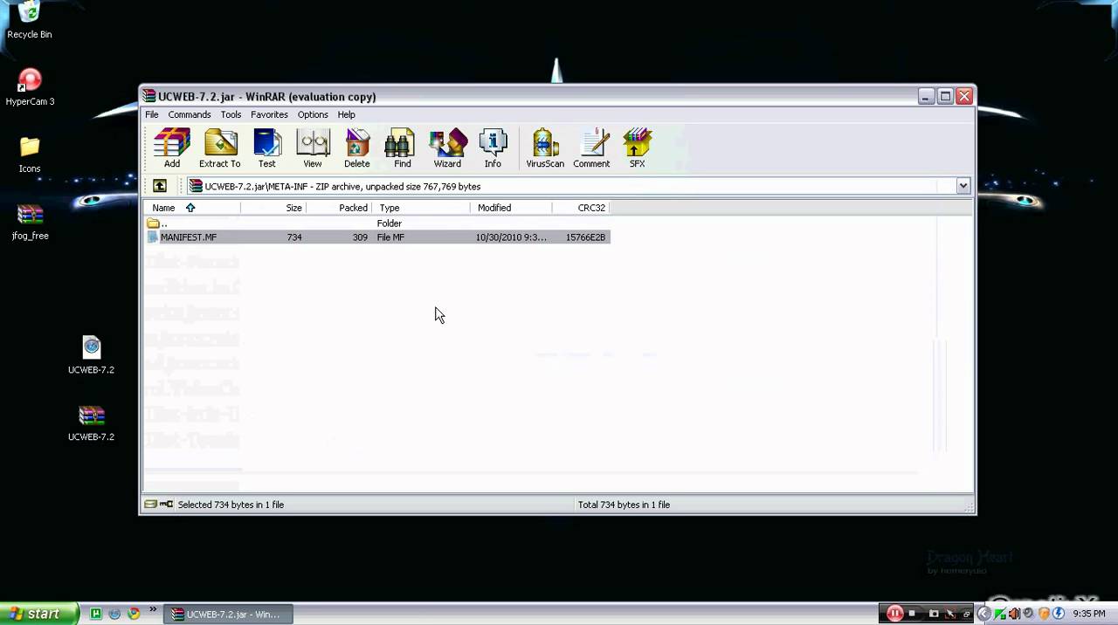Click the Add toolbar icon
Screen dimensions: 1118x625
click(172, 148)
